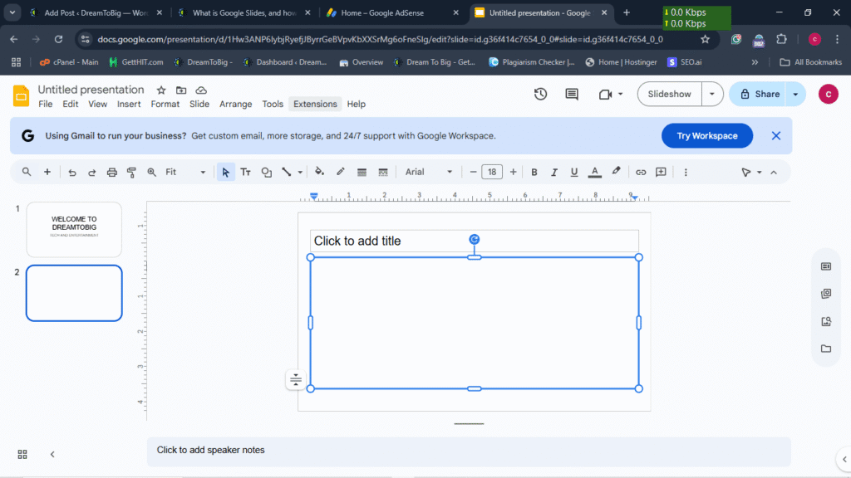Expand the Arial font dropdown
Screen dimensions: 851x478
[429, 173]
